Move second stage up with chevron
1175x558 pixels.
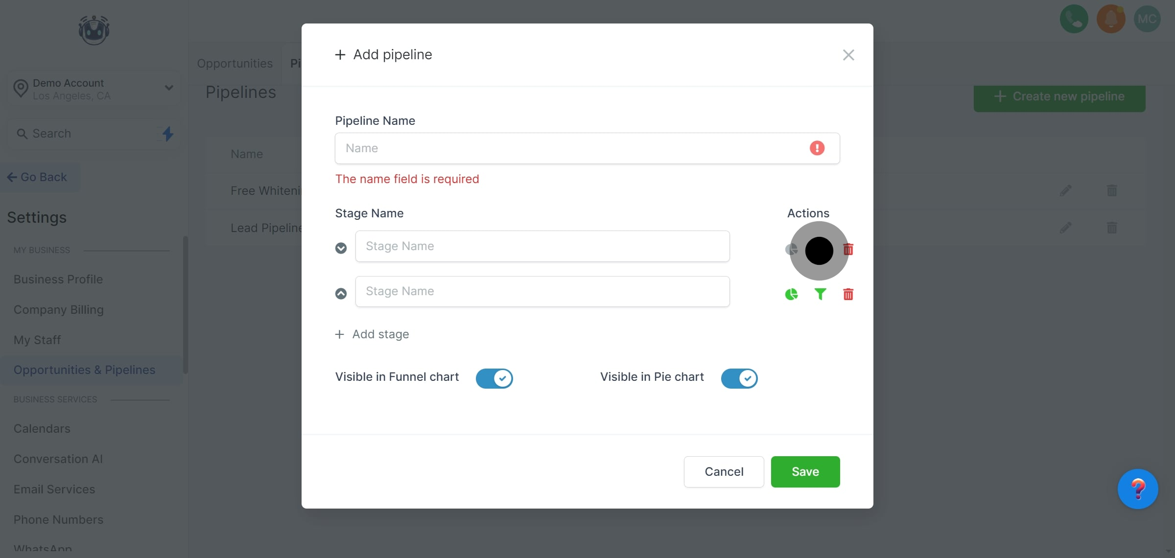341,293
